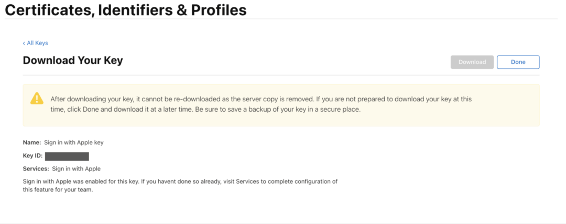Viewport: 566px width, 224px height.
Task: Click the Services: label
Action: point(36,169)
